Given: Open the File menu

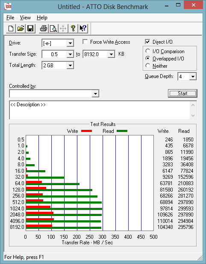Looking at the screenshot, I should (10, 18).
